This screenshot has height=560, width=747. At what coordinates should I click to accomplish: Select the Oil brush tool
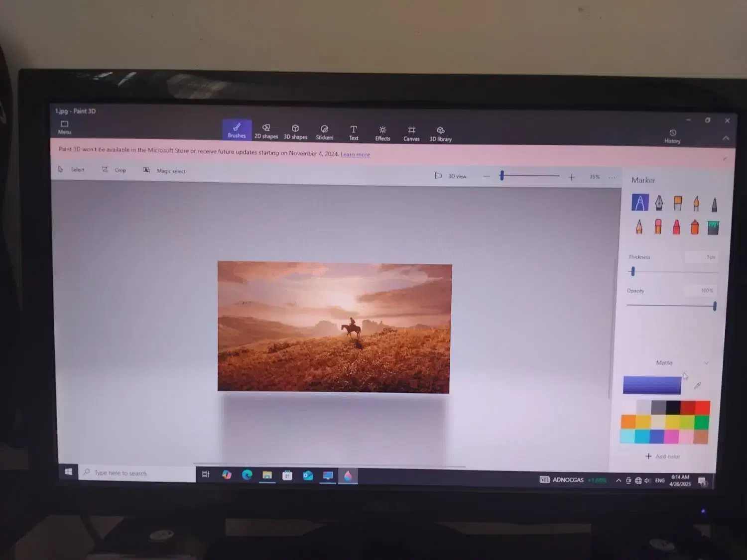(x=678, y=203)
